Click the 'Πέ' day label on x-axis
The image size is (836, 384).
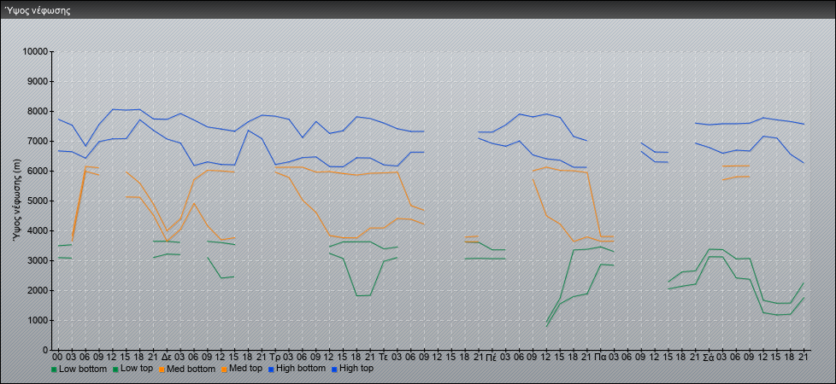coord(492,357)
